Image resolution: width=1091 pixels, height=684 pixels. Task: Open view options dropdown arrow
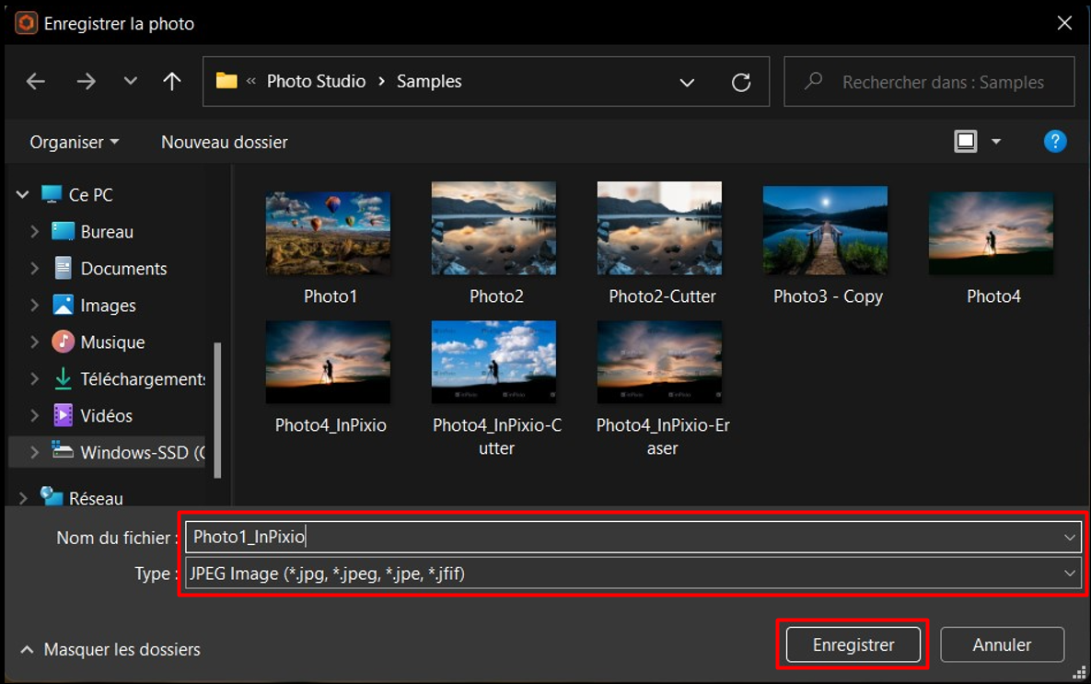[x=995, y=141]
